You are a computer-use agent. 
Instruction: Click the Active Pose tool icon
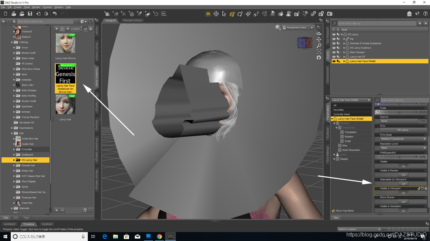[x=264, y=14]
